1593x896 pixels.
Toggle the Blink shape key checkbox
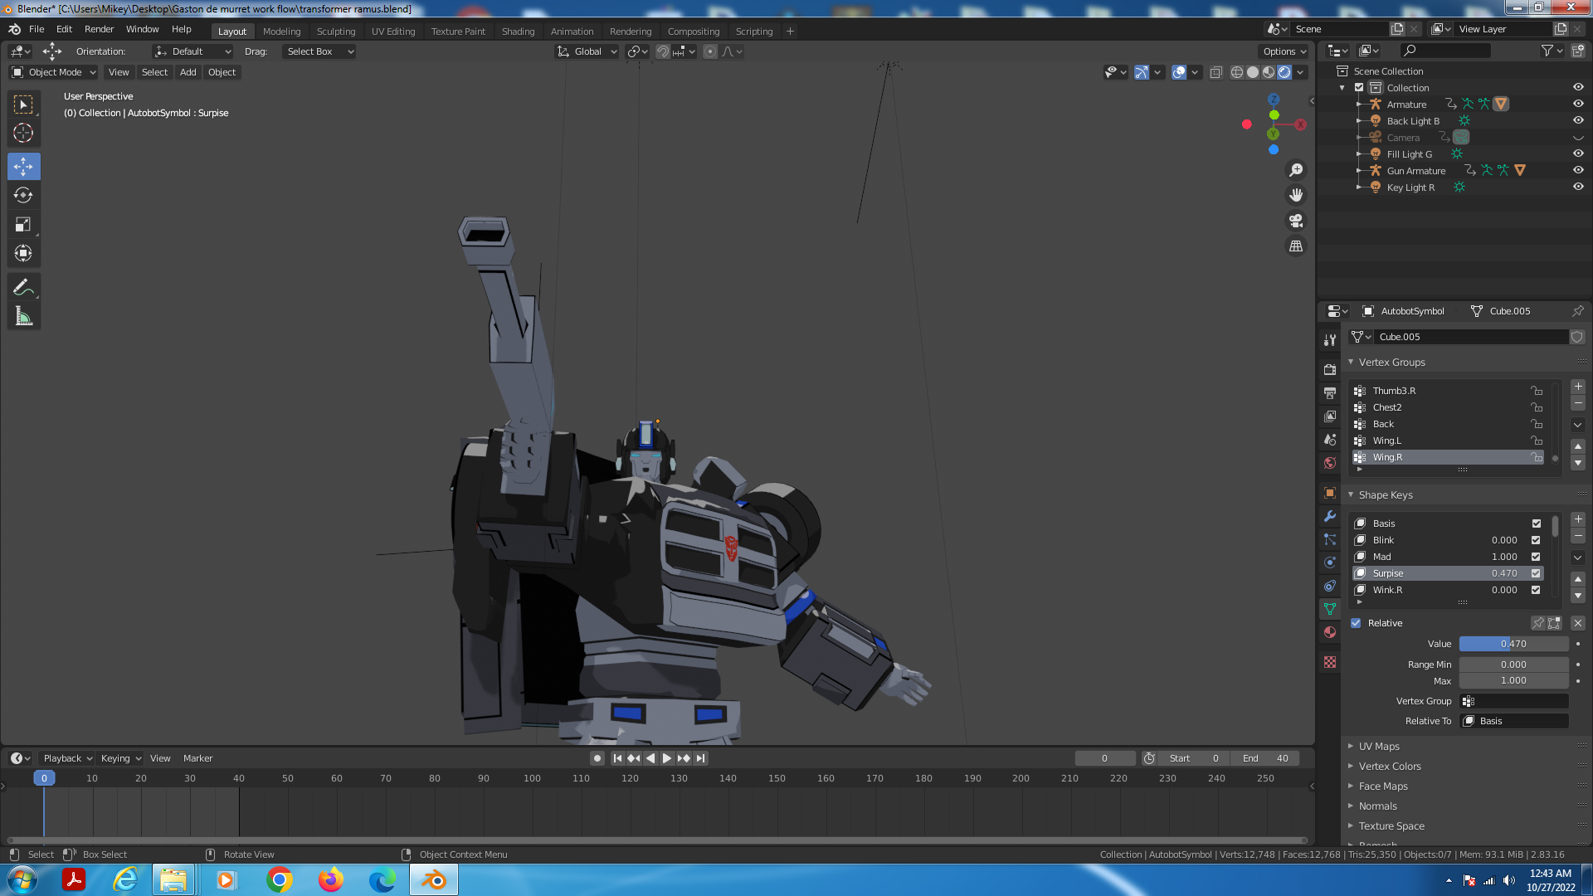click(1536, 540)
